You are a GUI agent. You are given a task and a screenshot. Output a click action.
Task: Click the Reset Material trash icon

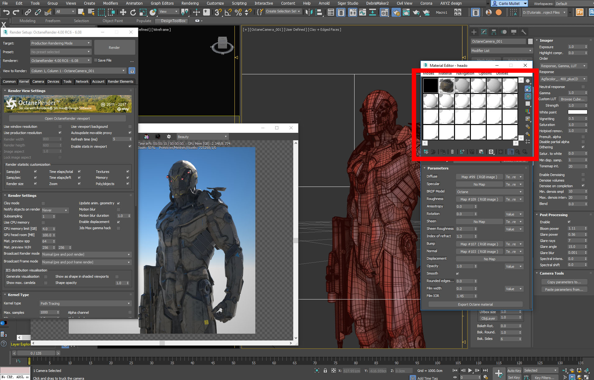pyautogui.click(x=452, y=152)
